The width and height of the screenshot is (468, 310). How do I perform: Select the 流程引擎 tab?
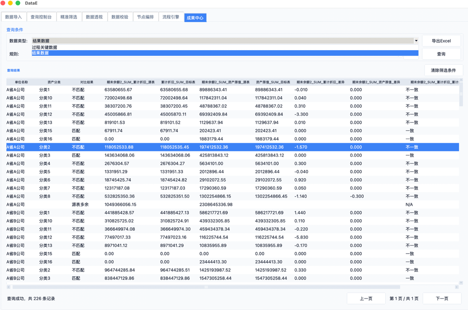pyautogui.click(x=171, y=17)
